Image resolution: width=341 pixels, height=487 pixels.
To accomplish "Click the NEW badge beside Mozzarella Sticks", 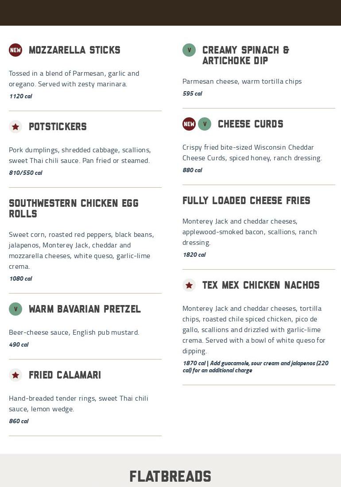I will coord(15,50).
